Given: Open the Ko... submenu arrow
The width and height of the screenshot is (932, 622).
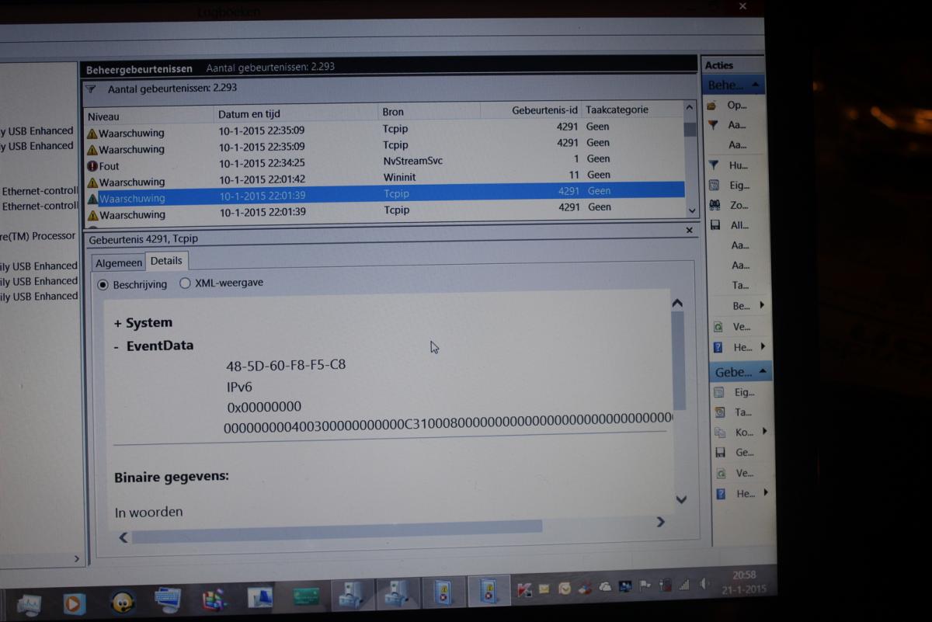Looking at the screenshot, I should point(765,431).
